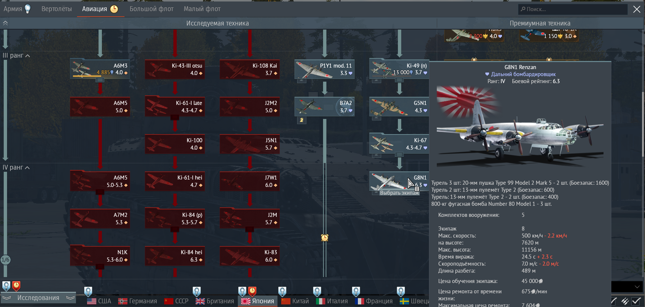
Task: Click the light bulb above Япония tab
Action: click(x=242, y=291)
